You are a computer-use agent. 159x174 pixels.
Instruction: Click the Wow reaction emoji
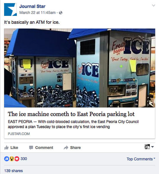(x=12, y=159)
